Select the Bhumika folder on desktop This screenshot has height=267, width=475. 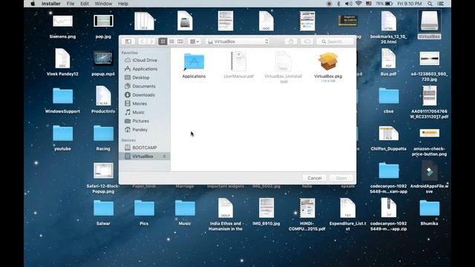[429, 212]
